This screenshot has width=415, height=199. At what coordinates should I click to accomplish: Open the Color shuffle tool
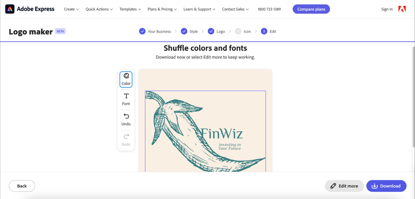(126, 79)
